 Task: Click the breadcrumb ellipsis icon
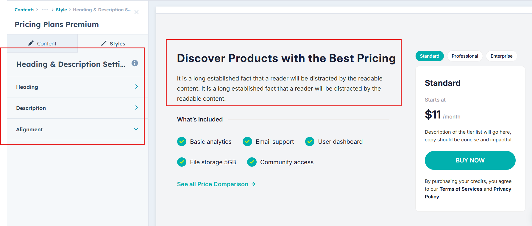(45, 10)
